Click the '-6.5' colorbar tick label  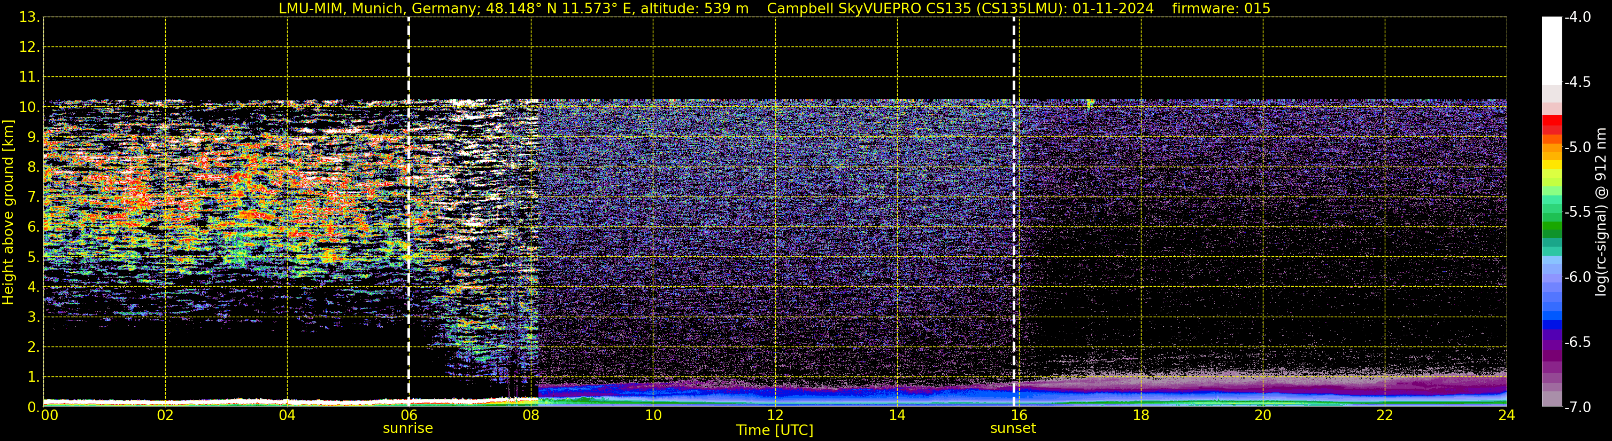click(x=1577, y=342)
